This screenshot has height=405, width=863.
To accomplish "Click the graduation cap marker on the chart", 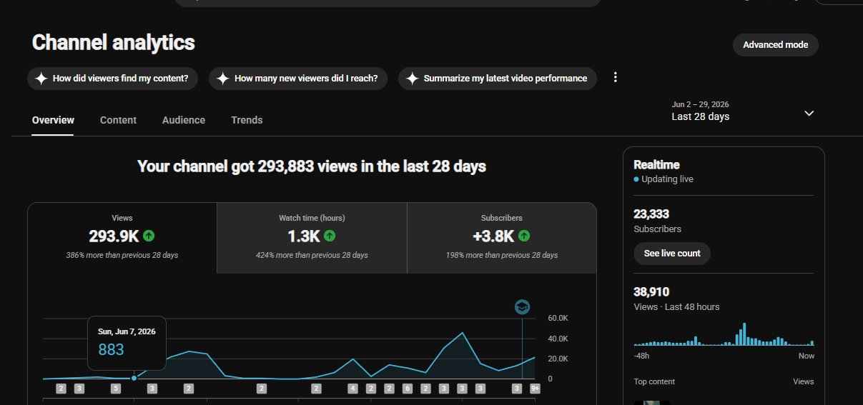I will tap(522, 307).
